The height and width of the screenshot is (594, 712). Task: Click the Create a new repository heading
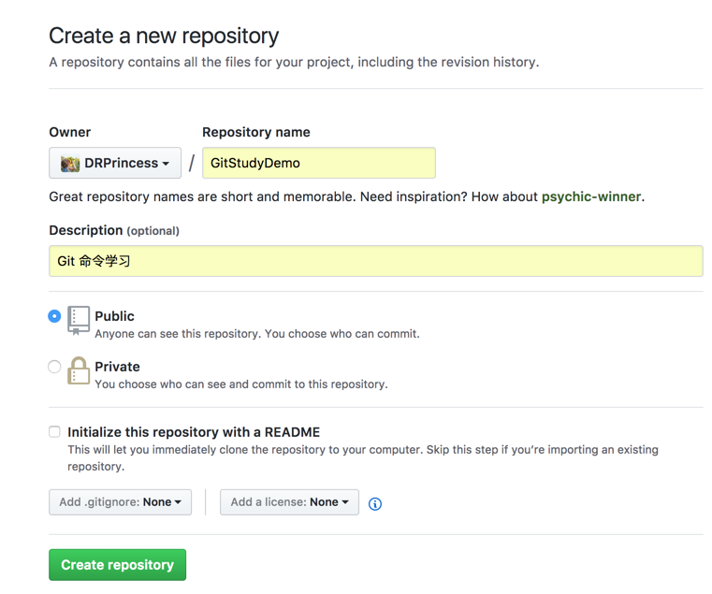tap(164, 36)
